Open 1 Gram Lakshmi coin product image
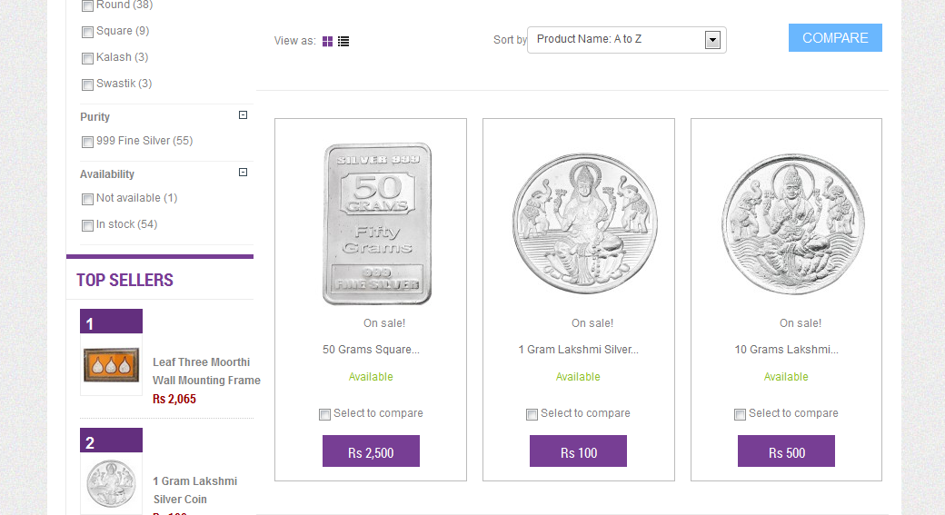 click(x=584, y=223)
